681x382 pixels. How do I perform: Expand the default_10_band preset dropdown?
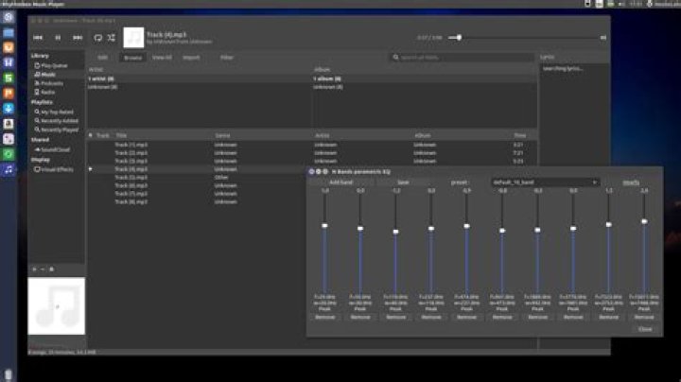[x=546, y=182]
